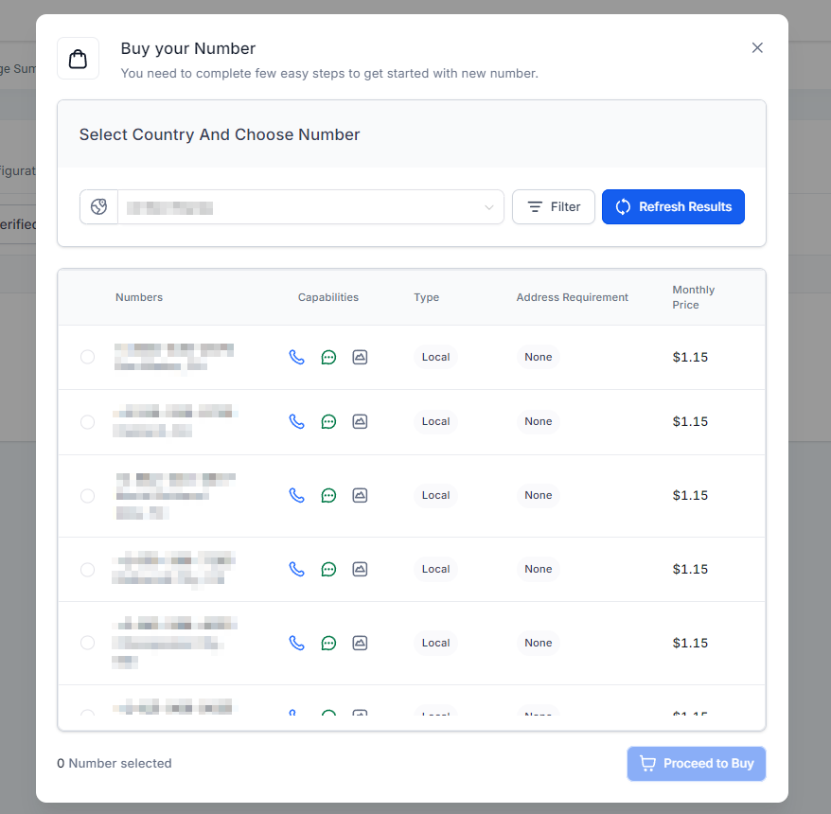
Task: Click the globe icon beside country selector
Action: pyautogui.click(x=98, y=206)
